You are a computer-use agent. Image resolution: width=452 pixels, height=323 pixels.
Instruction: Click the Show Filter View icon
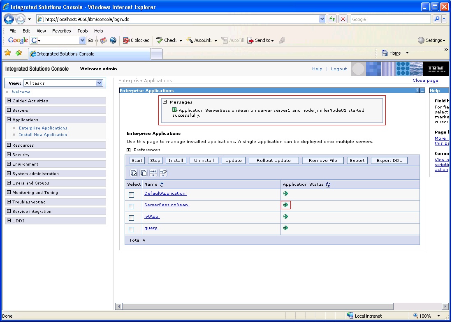pos(153,173)
